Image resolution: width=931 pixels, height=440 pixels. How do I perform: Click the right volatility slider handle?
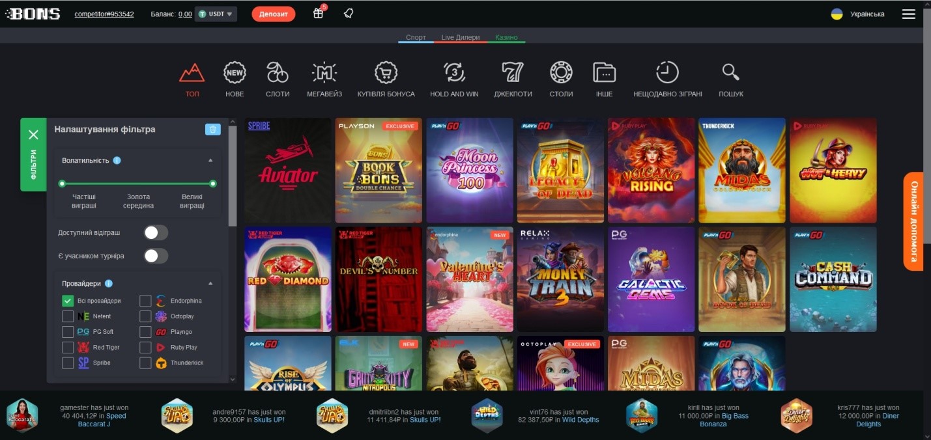(213, 184)
